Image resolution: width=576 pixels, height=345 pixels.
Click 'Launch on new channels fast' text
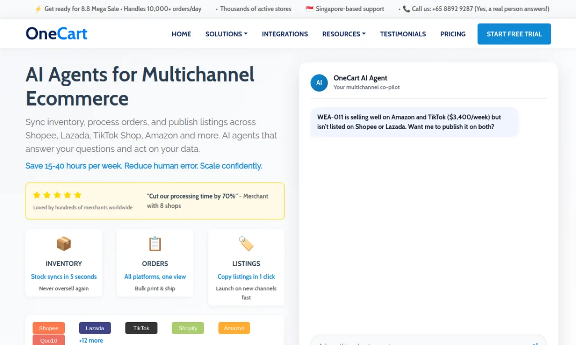tap(246, 293)
